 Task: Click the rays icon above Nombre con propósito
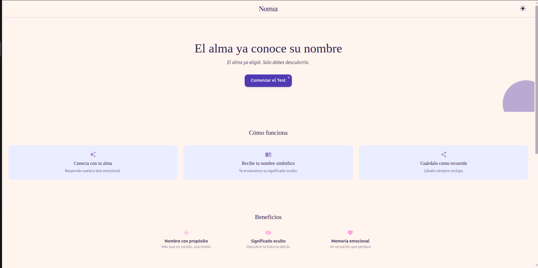pos(186,232)
